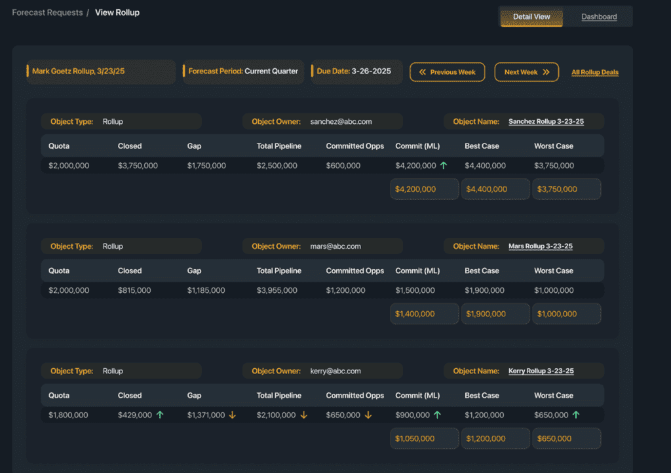
Task: Navigate to Forecast Requests breadcrumb
Action: (x=47, y=12)
